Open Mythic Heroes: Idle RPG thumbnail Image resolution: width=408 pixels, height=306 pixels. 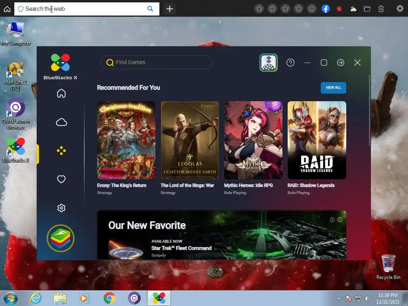point(253,140)
